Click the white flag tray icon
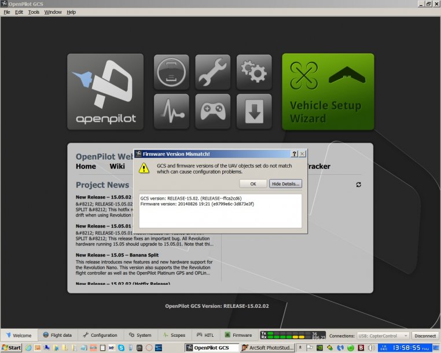 (x=310, y=348)
